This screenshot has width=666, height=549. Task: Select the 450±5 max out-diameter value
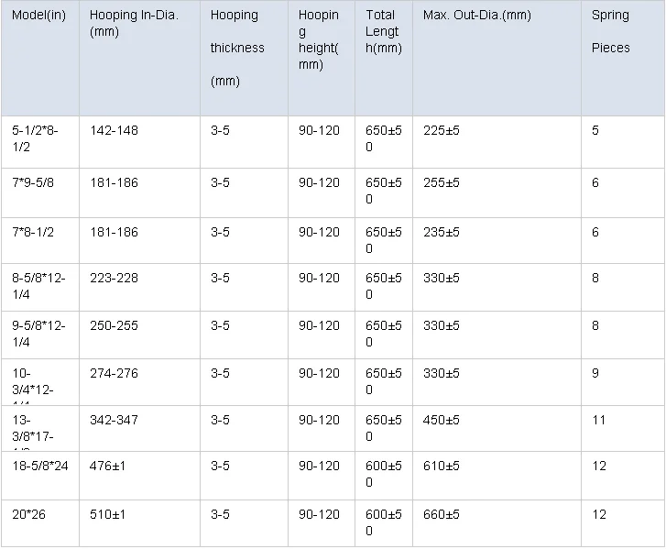tap(442, 420)
